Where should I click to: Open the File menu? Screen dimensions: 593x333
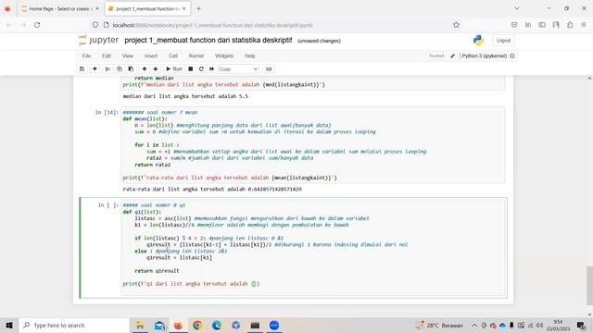coord(86,55)
